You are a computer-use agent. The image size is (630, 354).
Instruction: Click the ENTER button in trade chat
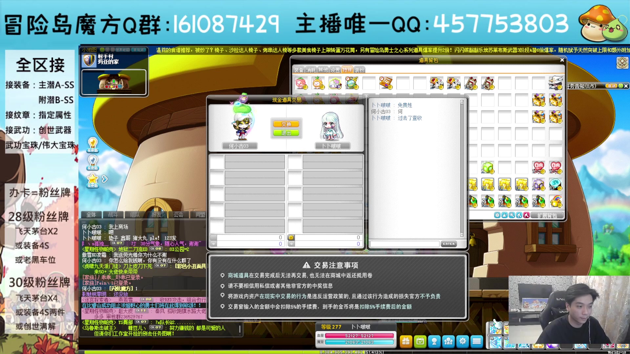pos(449,244)
